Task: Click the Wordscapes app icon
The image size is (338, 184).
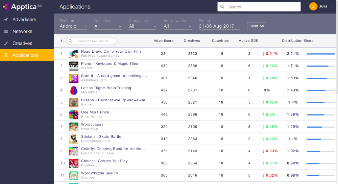Action: (x=74, y=127)
